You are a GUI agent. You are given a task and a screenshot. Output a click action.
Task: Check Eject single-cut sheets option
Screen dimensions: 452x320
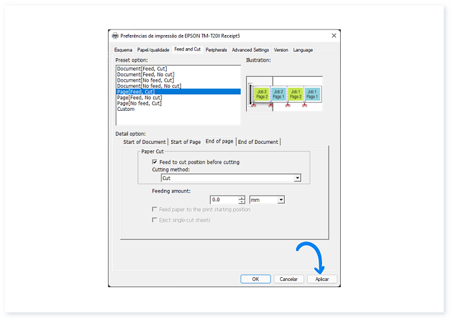155,220
